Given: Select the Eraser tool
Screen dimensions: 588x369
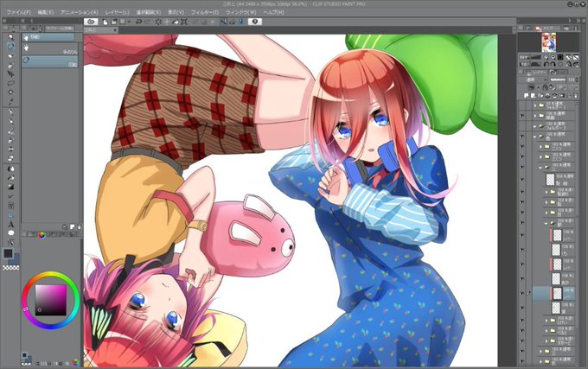Looking at the screenshot, I should [x=10, y=158].
